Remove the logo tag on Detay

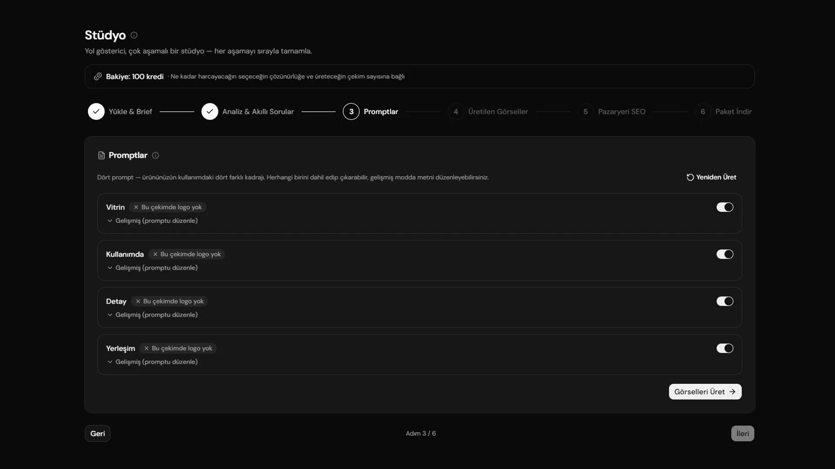click(x=138, y=301)
